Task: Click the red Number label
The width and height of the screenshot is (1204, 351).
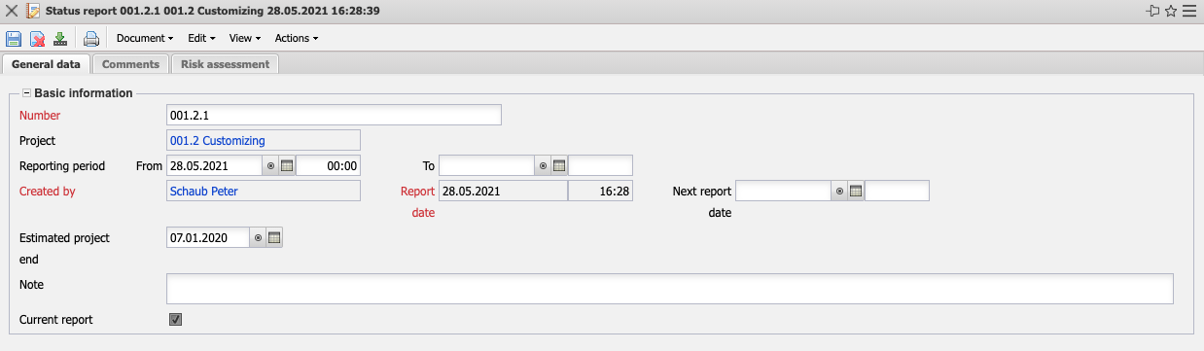Action: coord(40,116)
